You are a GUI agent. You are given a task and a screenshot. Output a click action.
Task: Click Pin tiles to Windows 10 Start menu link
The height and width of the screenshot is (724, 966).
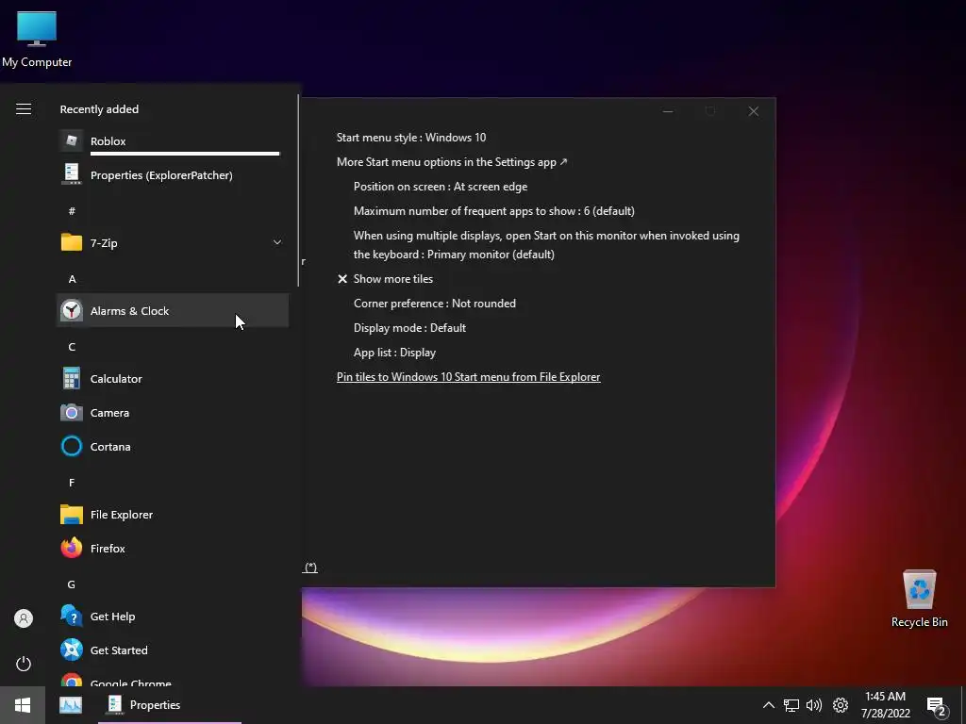tap(468, 377)
